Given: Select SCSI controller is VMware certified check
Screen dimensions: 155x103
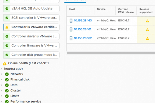Looking at the screenshot, I should (32, 18).
